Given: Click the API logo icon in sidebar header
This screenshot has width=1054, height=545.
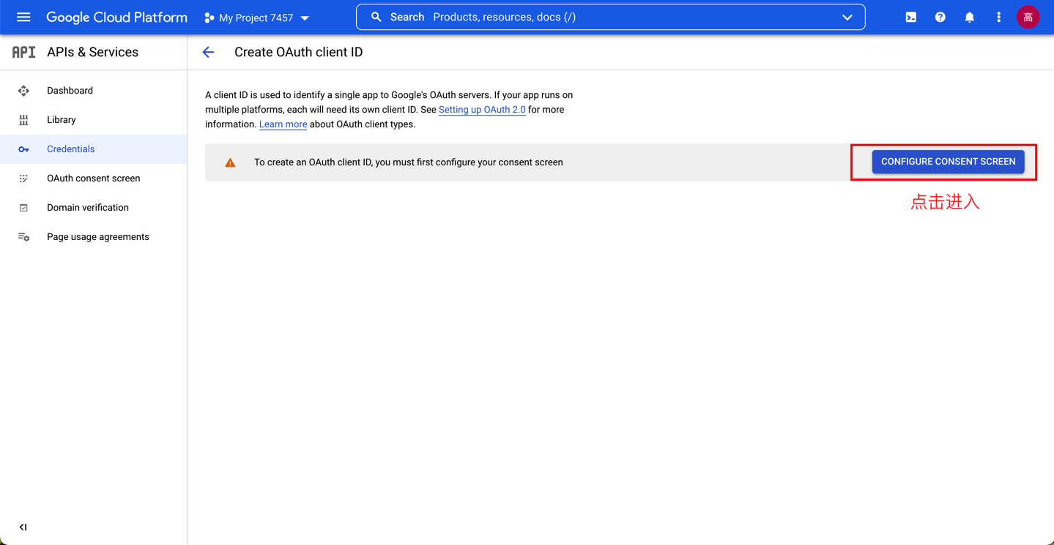Looking at the screenshot, I should [23, 52].
